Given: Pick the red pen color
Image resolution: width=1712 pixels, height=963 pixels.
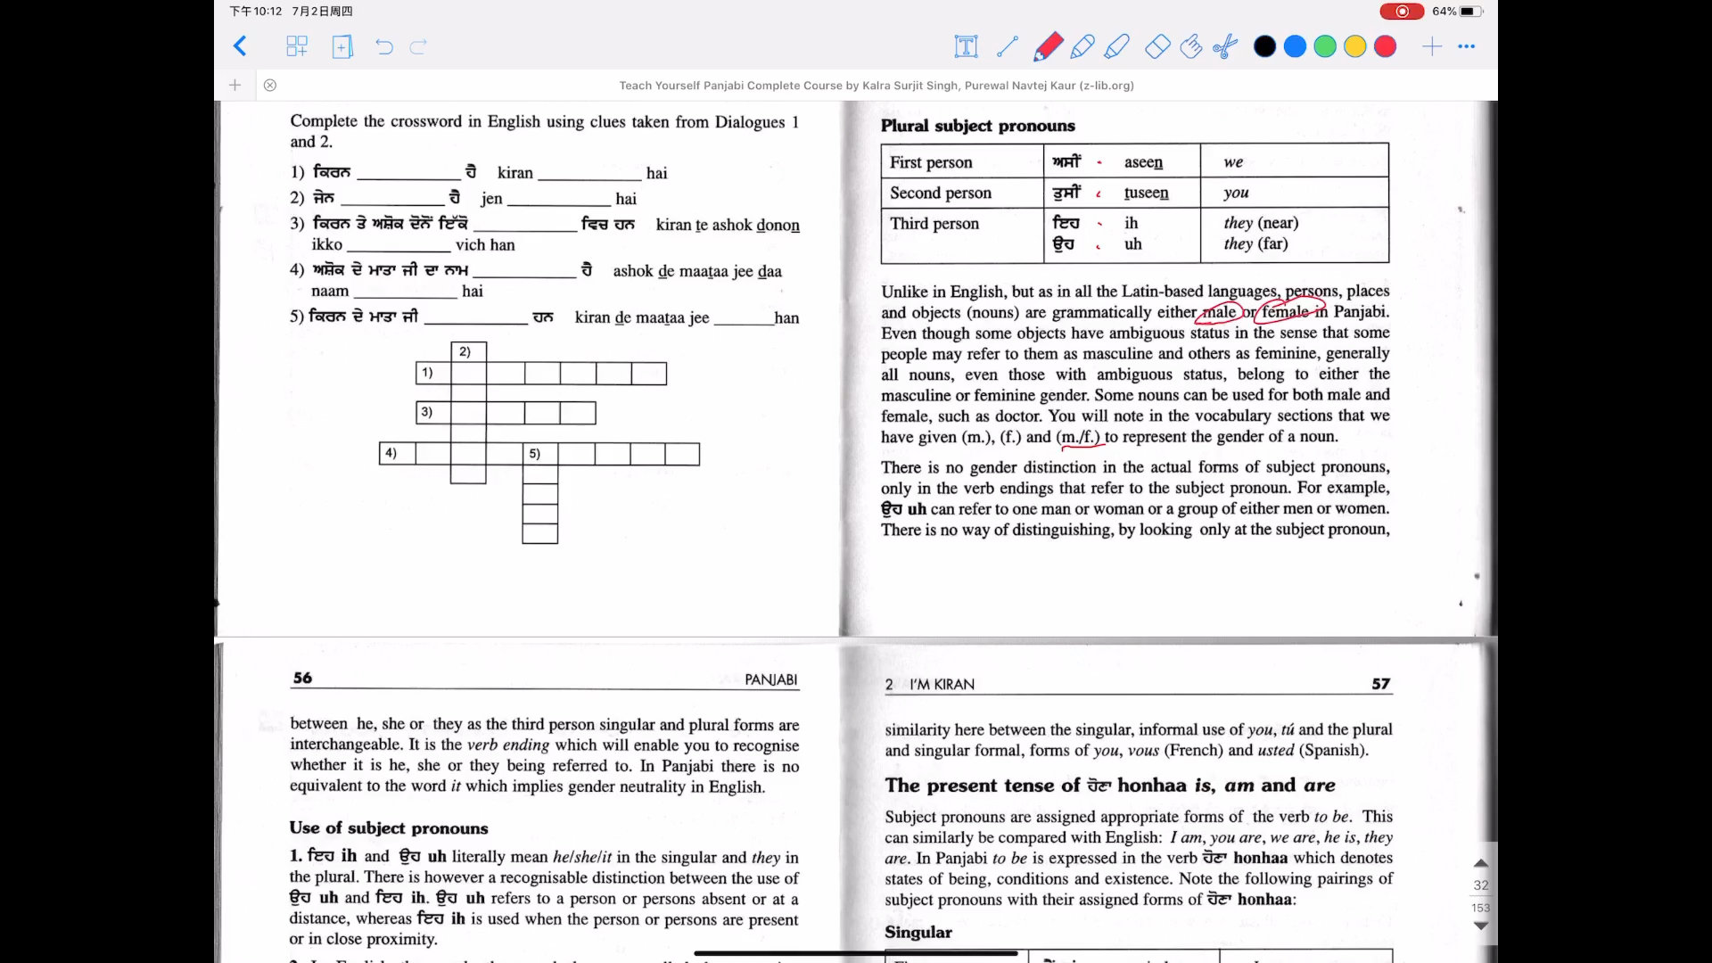Looking at the screenshot, I should pyautogui.click(x=1385, y=46).
